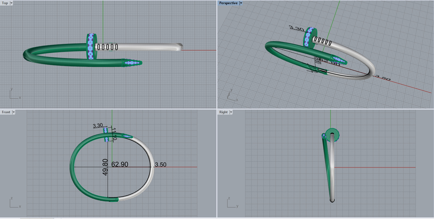Select the 3.50 dimension label in Front view
The height and width of the screenshot is (219, 434).
click(x=161, y=165)
